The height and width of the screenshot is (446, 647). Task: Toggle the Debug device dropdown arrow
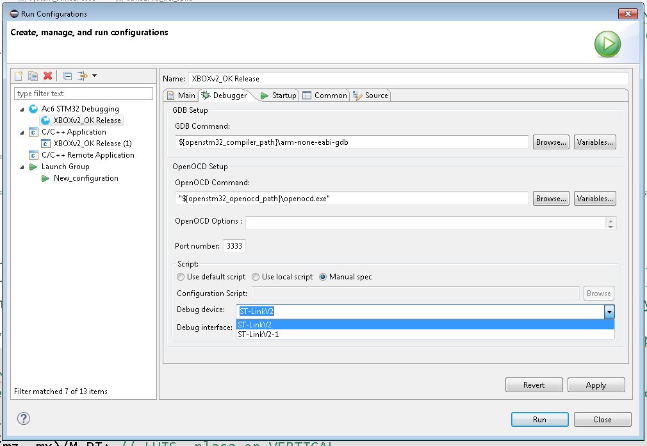pos(609,311)
